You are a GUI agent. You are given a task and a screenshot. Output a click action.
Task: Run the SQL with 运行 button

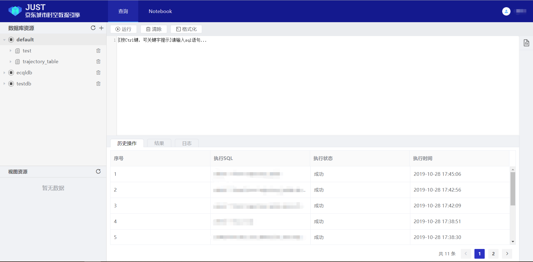coord(124,29)
